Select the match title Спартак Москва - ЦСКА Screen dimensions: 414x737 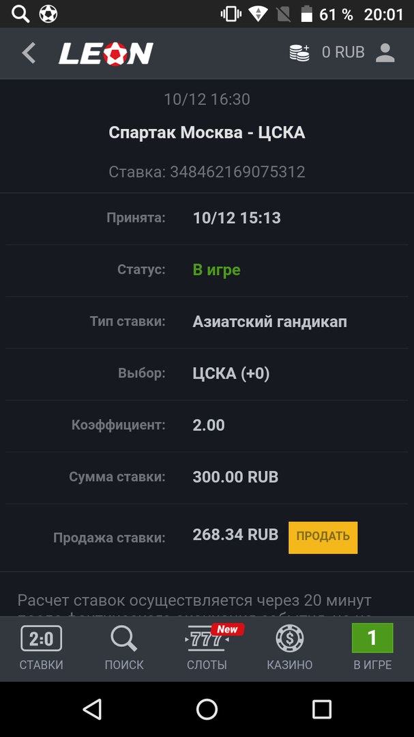coord(207,132)
